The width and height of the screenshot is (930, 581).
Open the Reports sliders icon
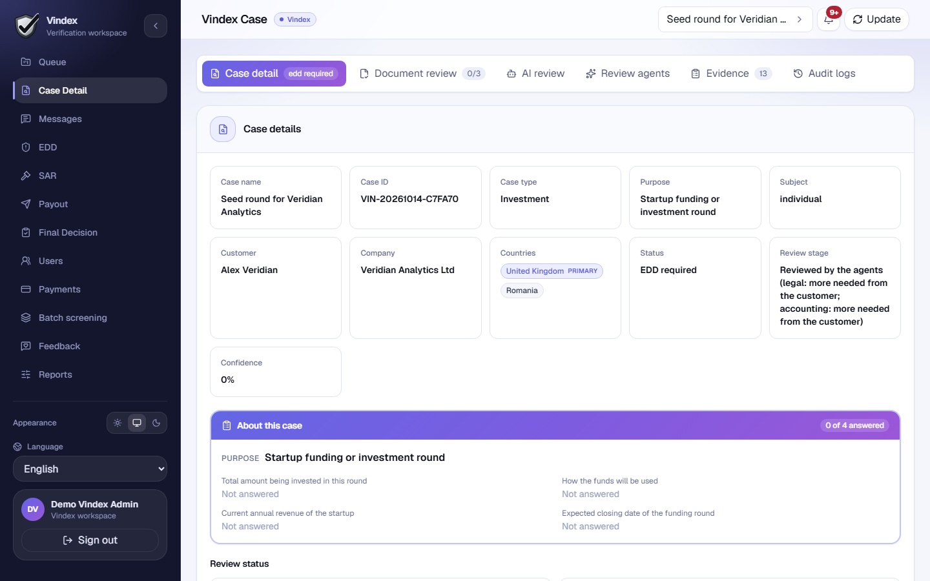tap(26, 374)
